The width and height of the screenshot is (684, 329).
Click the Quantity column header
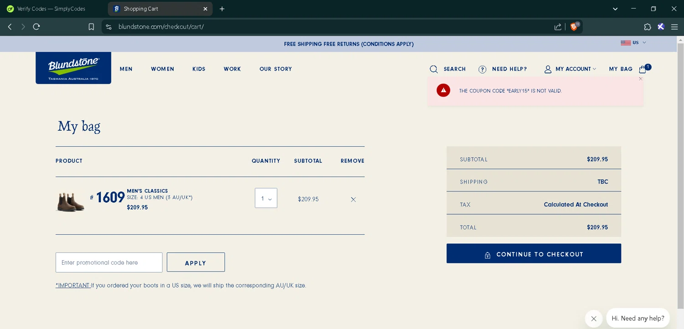[x=266, y=161]
